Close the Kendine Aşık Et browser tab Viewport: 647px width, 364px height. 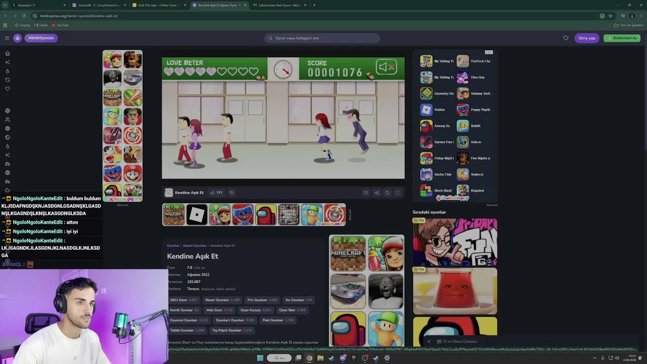pos(245,5)
